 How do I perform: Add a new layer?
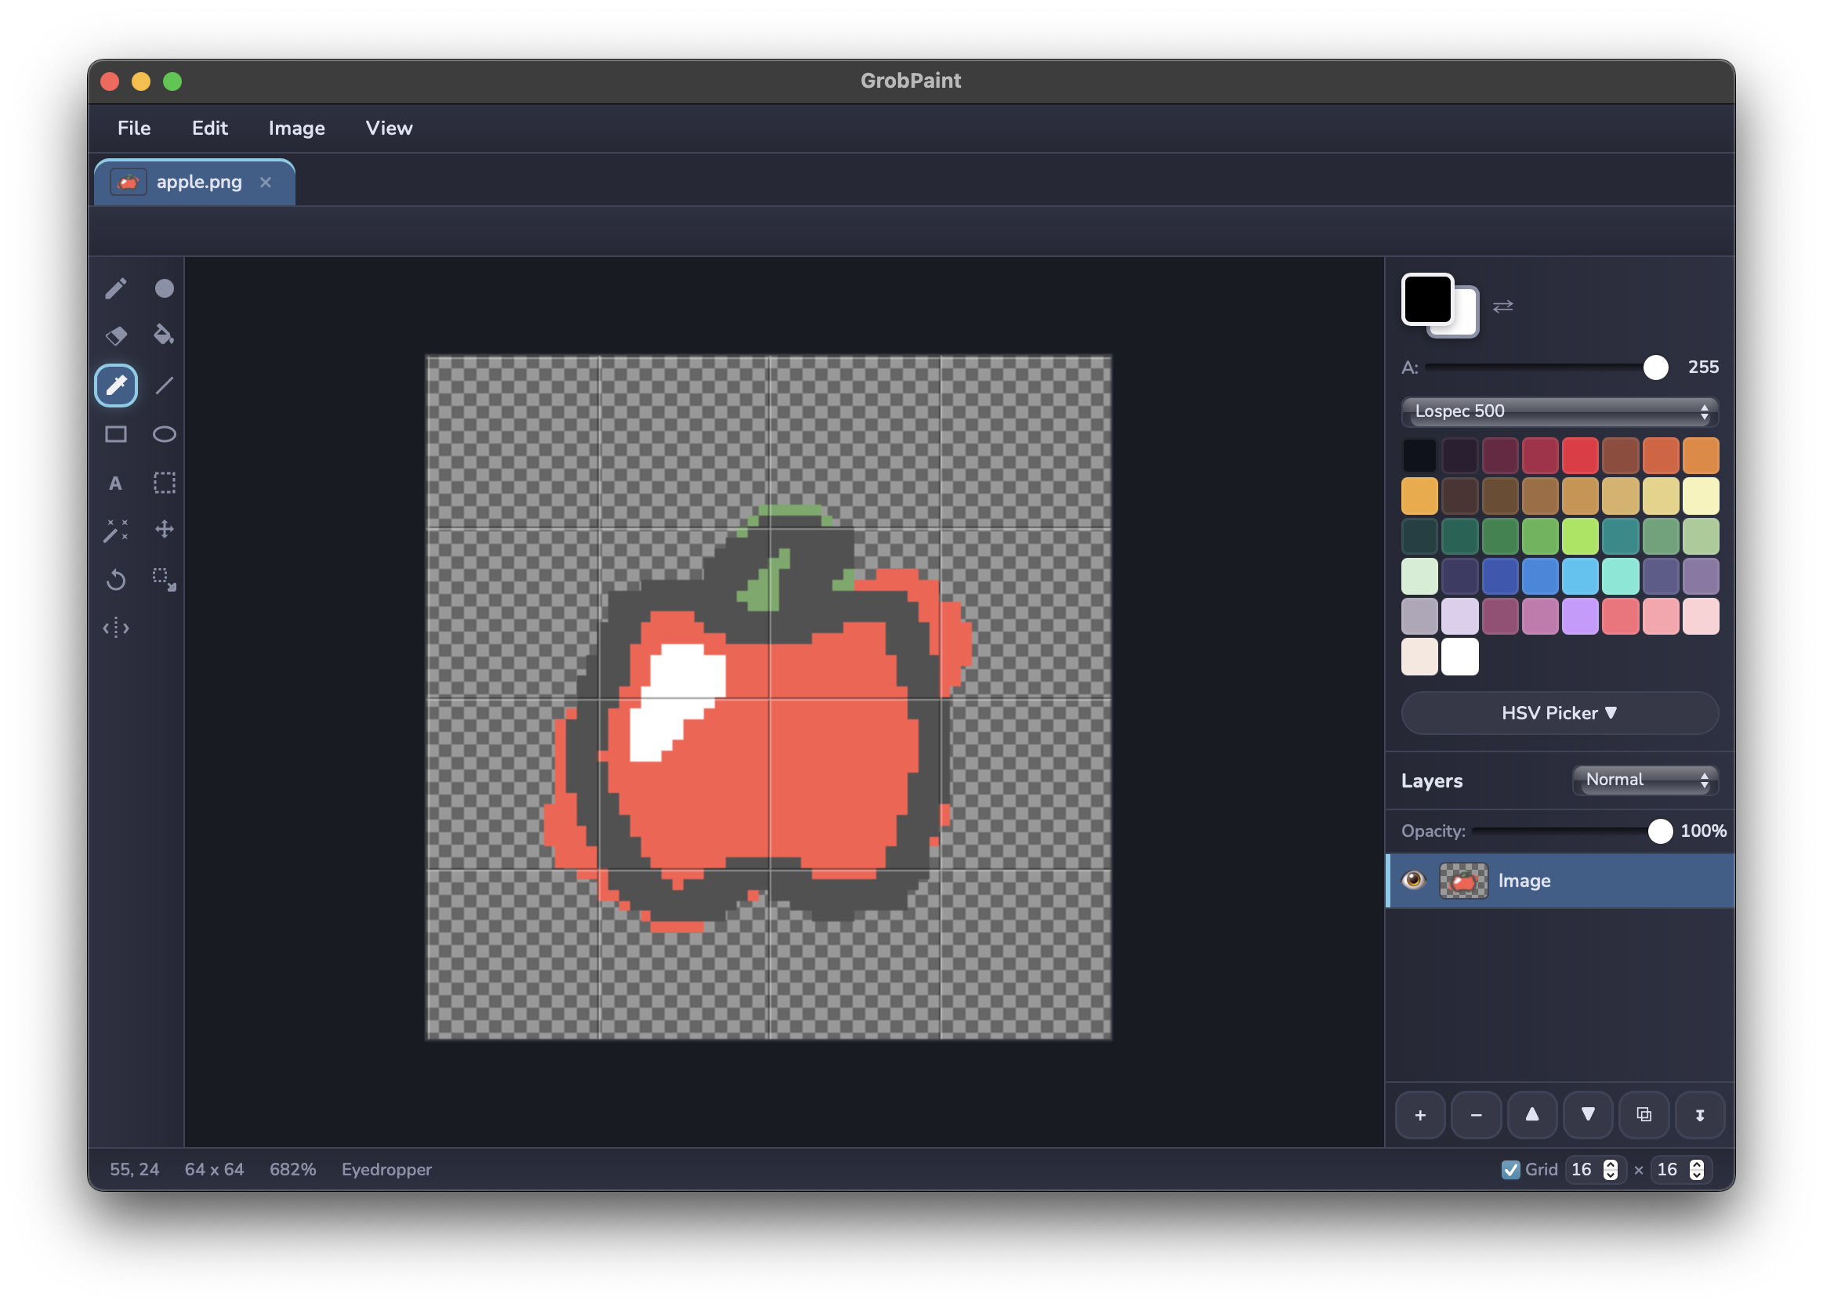(x=1419, y=1115)
